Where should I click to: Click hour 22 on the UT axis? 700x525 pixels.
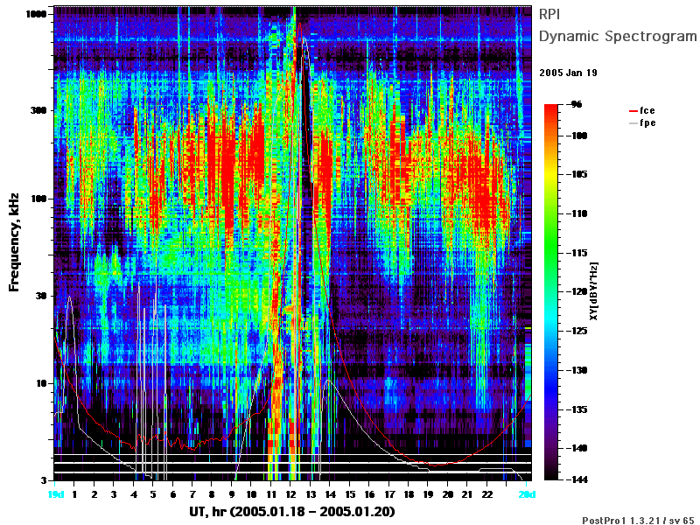coord(487,494)
